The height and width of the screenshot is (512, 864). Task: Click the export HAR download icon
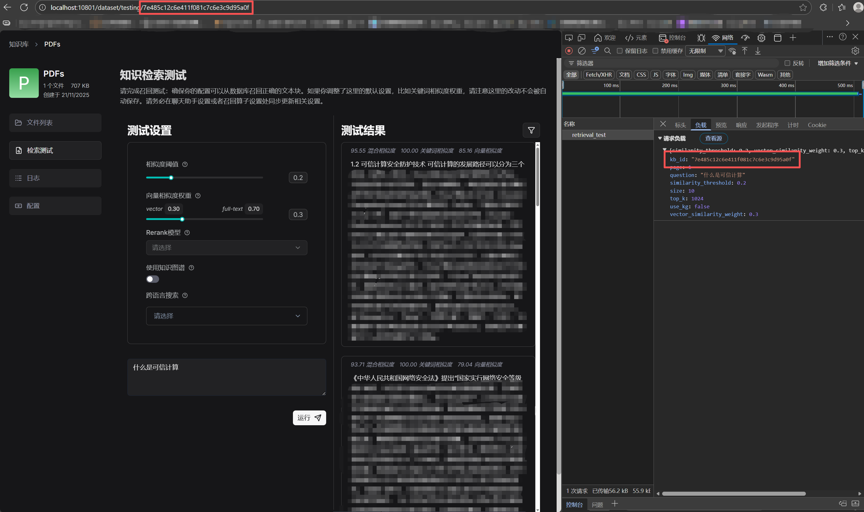(758, 51)
